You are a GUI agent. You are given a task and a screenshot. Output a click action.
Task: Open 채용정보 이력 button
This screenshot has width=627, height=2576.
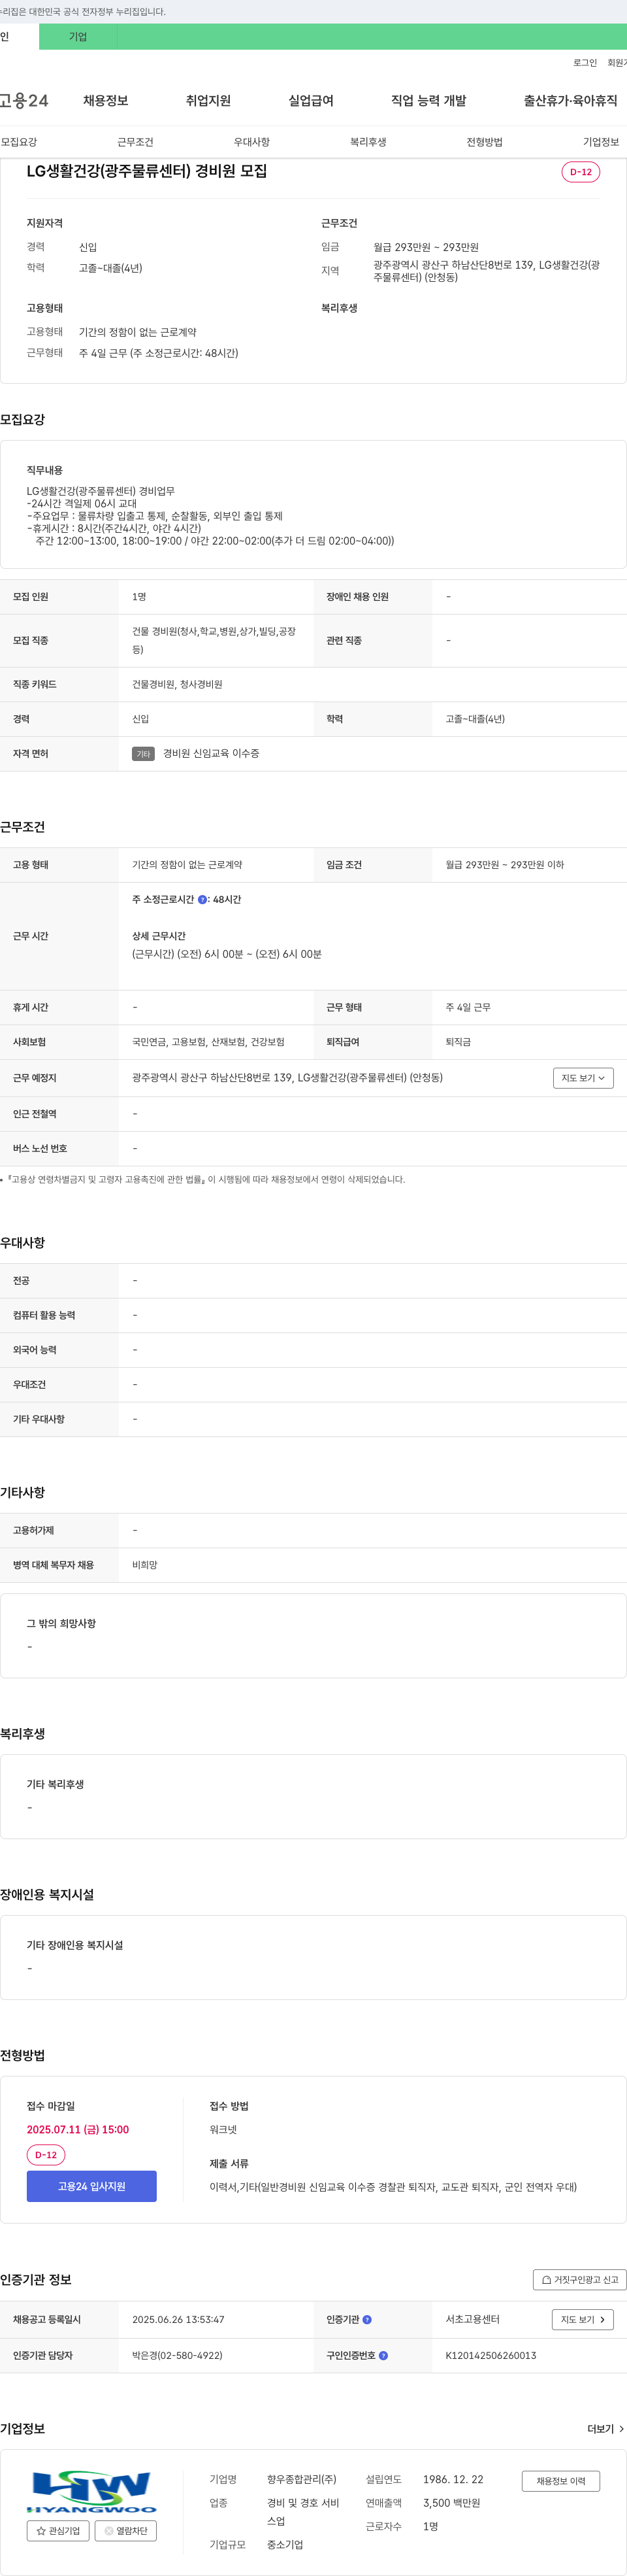coord(561,2481)
